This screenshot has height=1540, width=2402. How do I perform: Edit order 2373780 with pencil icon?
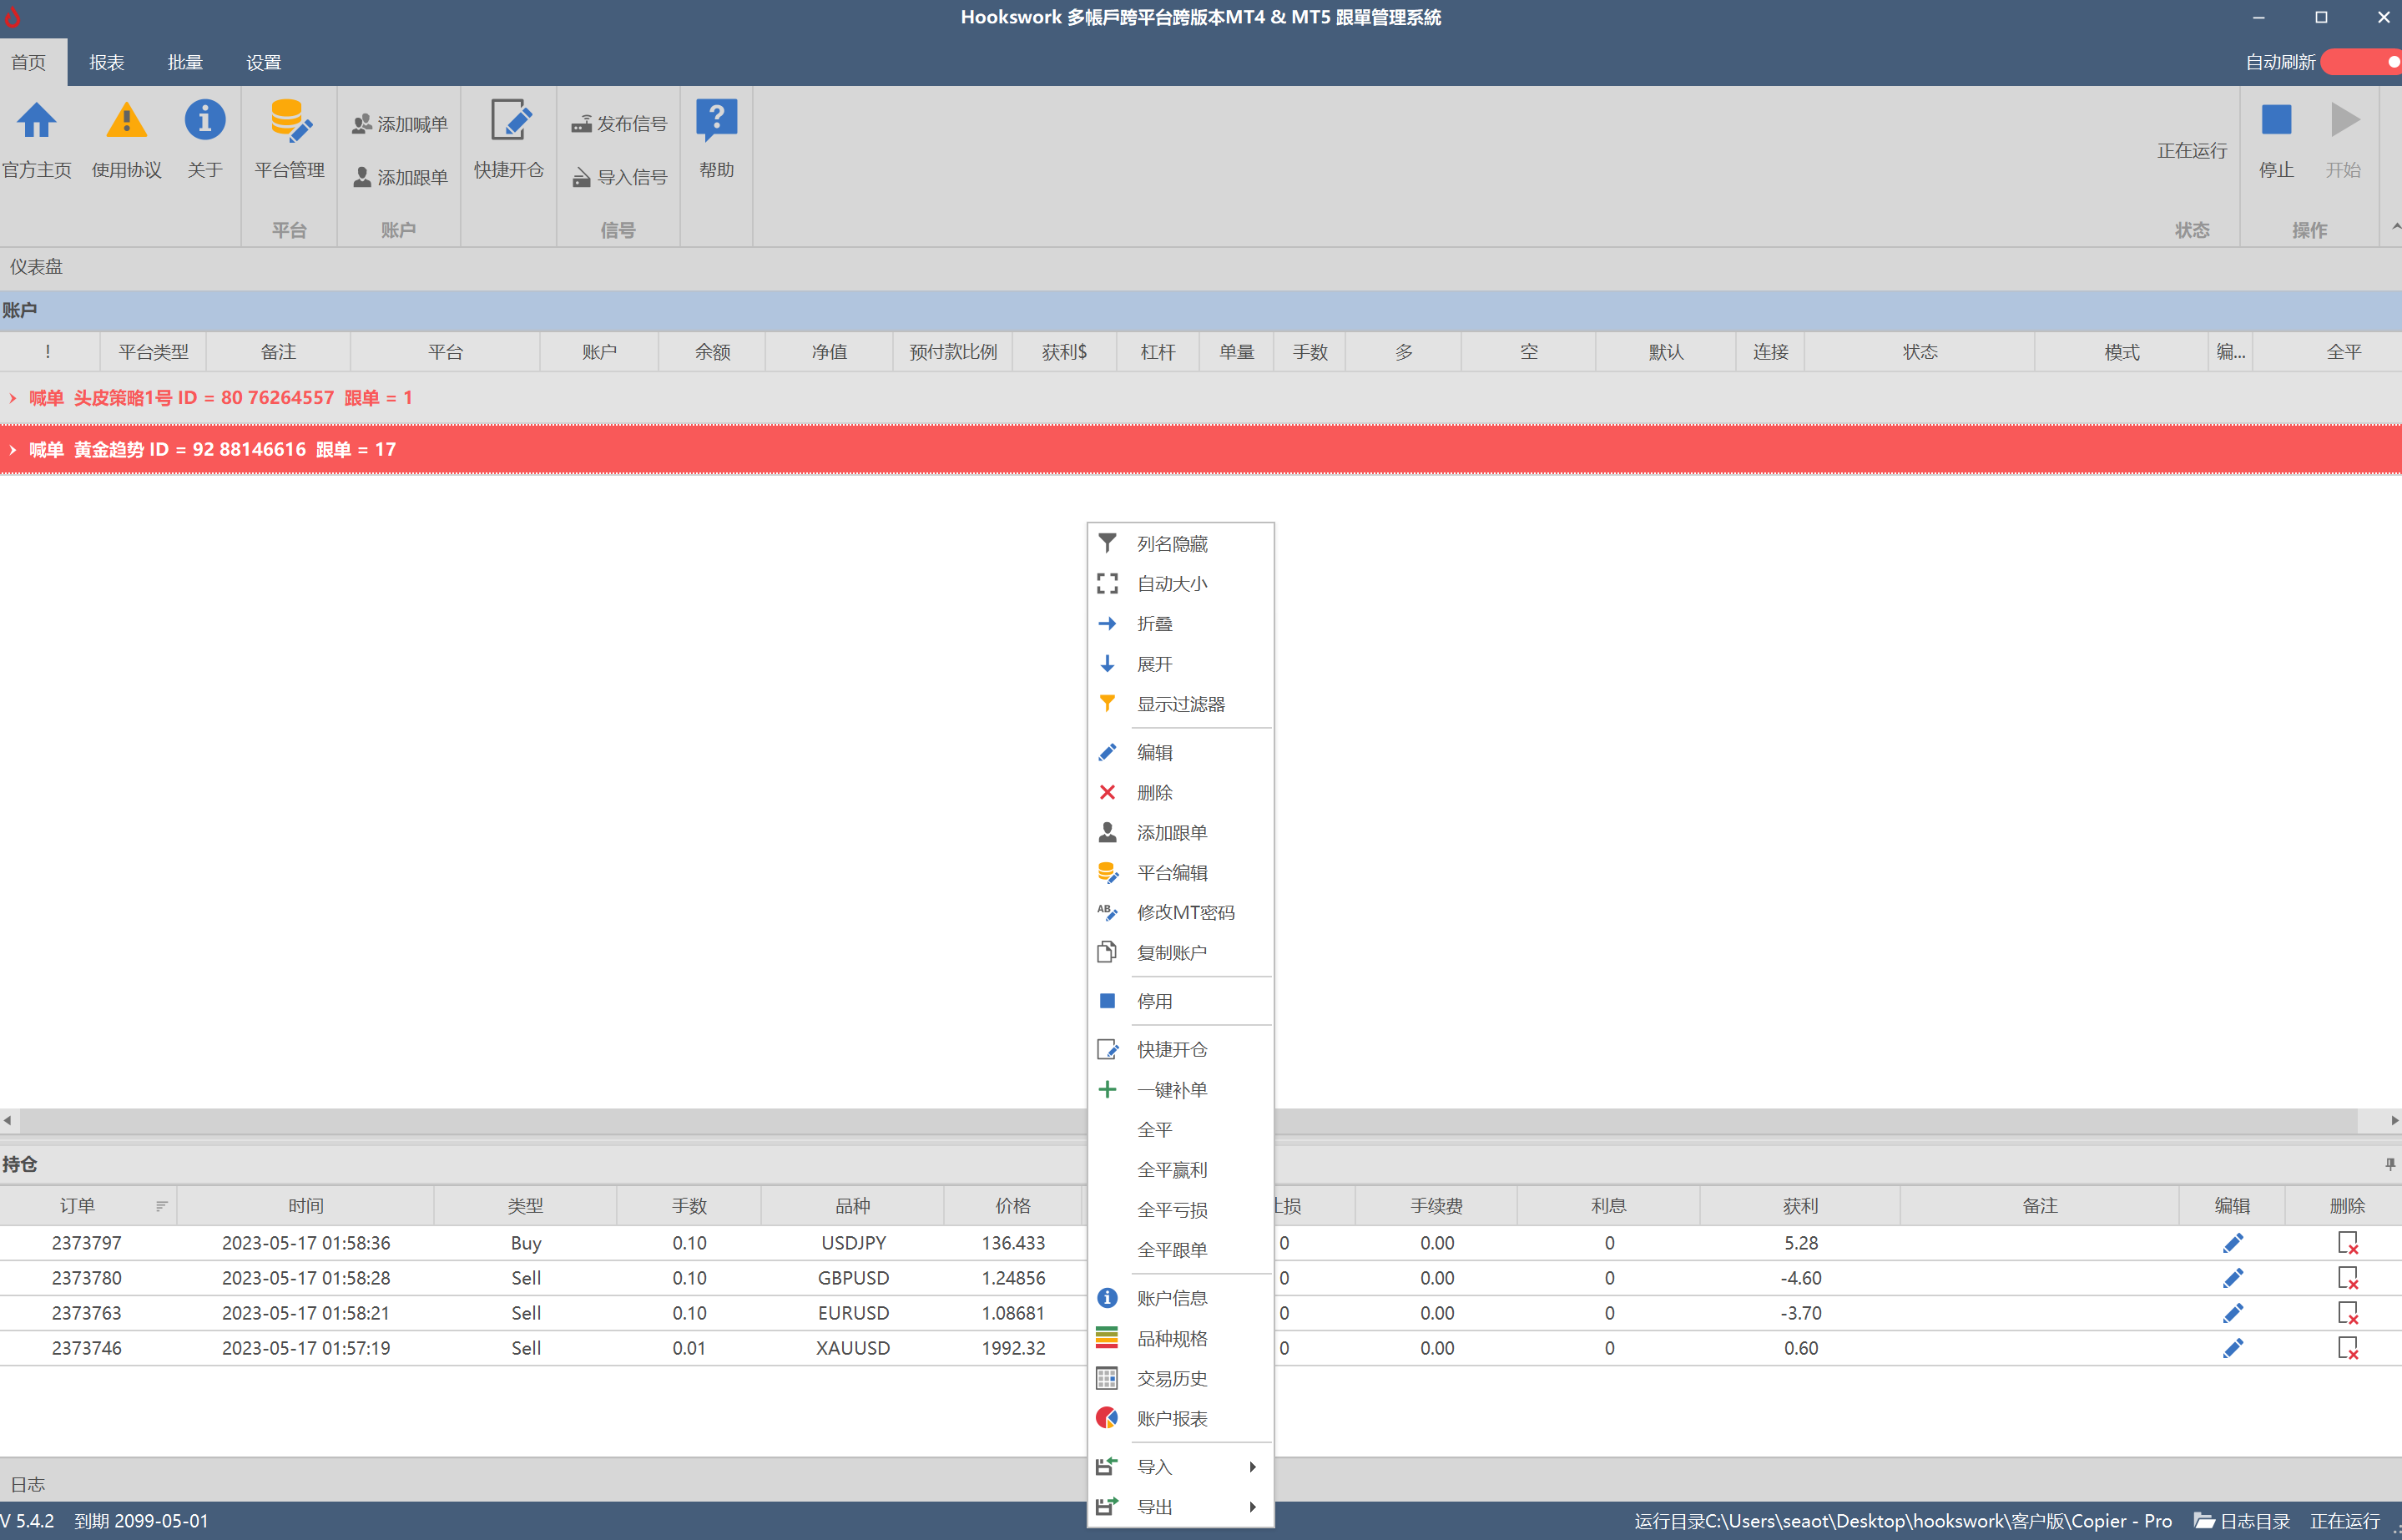coord(2232,1278)
